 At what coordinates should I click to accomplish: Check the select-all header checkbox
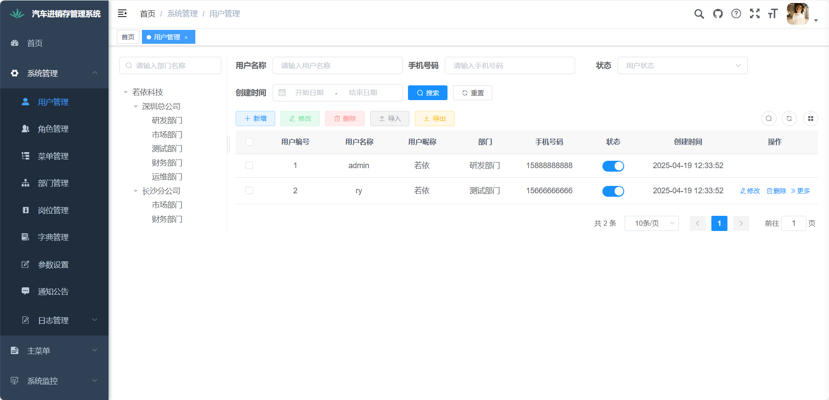point(249,142)
